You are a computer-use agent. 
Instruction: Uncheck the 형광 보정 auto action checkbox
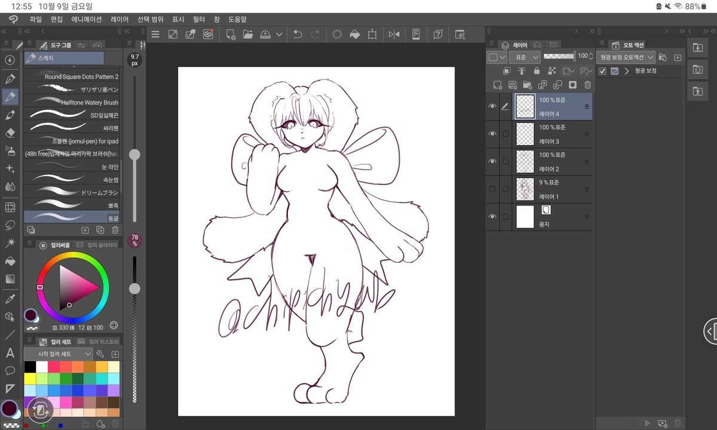pyautogui.click(x=602, y=71)
